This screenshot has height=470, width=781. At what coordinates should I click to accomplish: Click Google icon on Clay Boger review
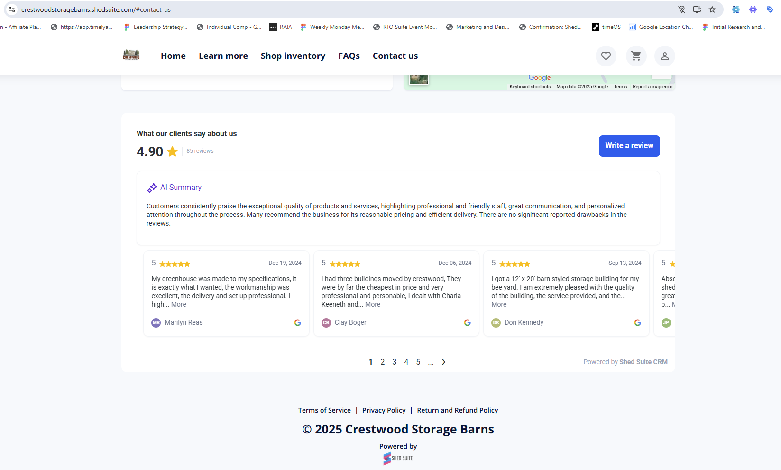point(467,322)
